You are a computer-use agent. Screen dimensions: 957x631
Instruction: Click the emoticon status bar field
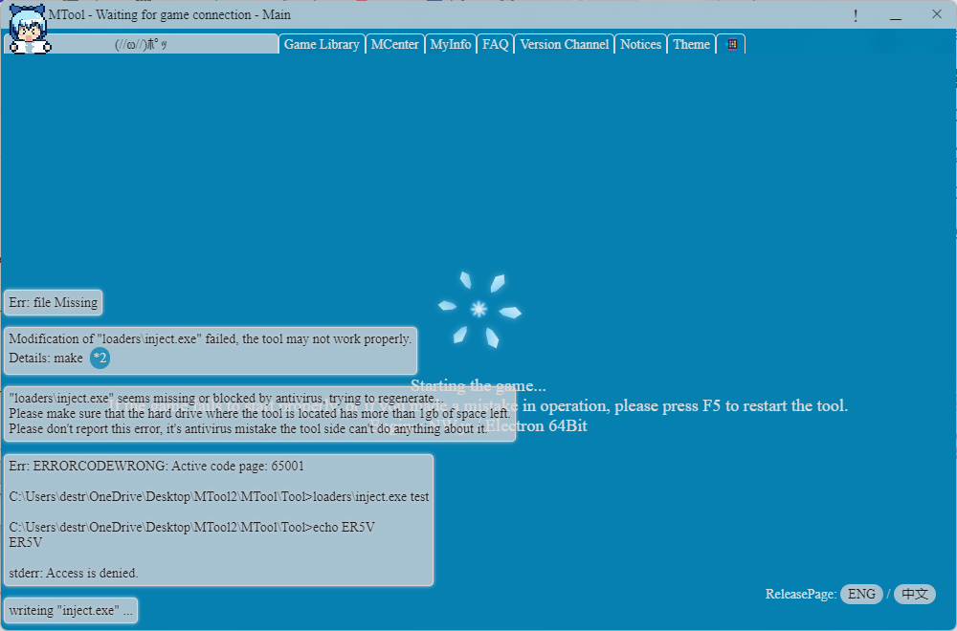point(141,44)
